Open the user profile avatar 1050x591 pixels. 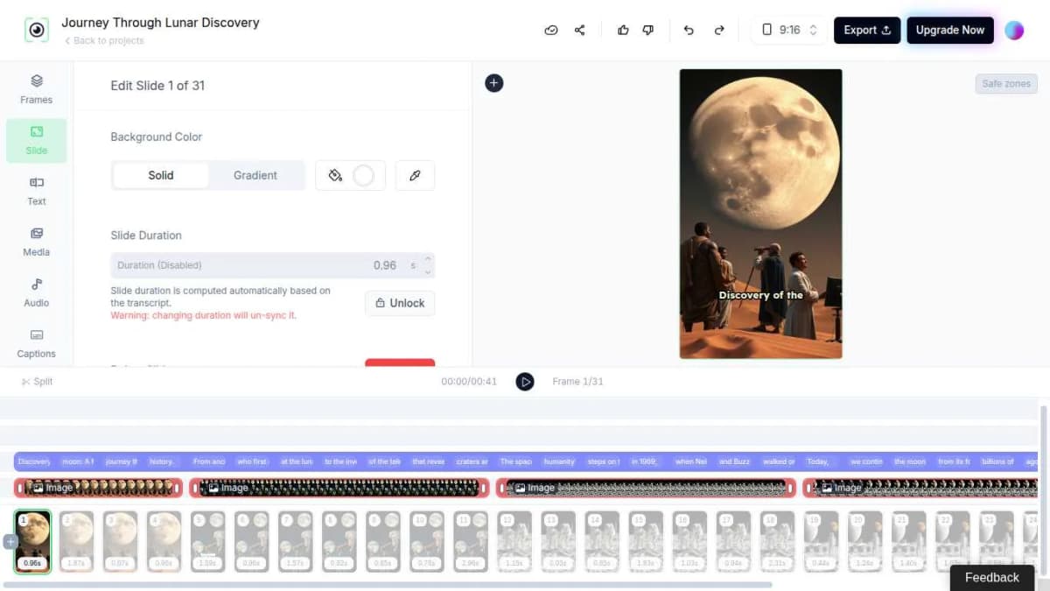point(1014,30)
